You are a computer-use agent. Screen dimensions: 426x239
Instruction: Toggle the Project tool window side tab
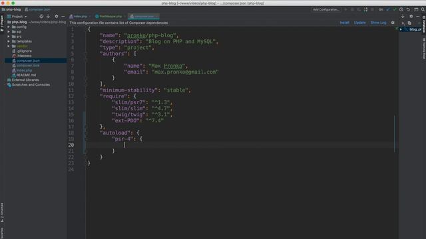click(x=2, y=24)
